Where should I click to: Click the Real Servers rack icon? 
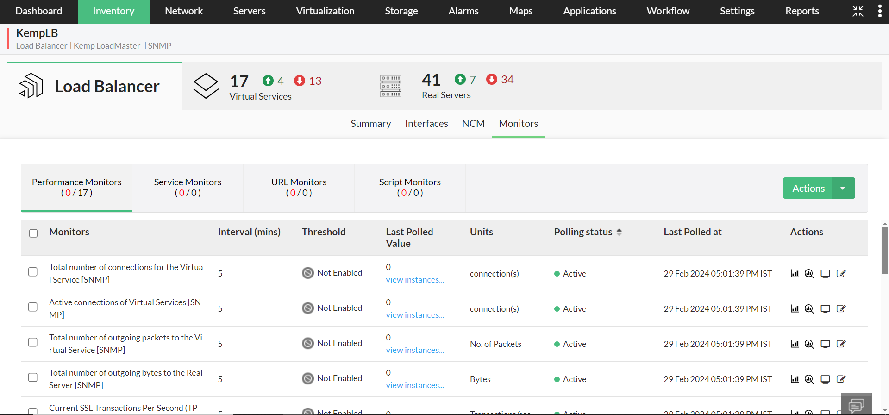tap(391, 86)
